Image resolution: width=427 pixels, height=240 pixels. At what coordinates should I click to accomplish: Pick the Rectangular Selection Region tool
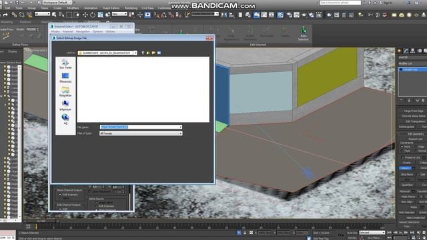click(x=69, y=15)
